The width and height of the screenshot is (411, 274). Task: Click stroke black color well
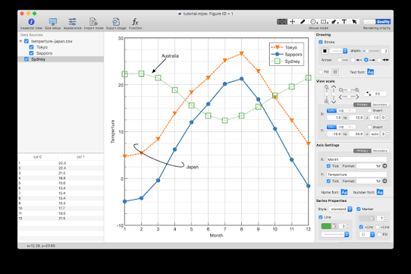[x=325, y=51]
